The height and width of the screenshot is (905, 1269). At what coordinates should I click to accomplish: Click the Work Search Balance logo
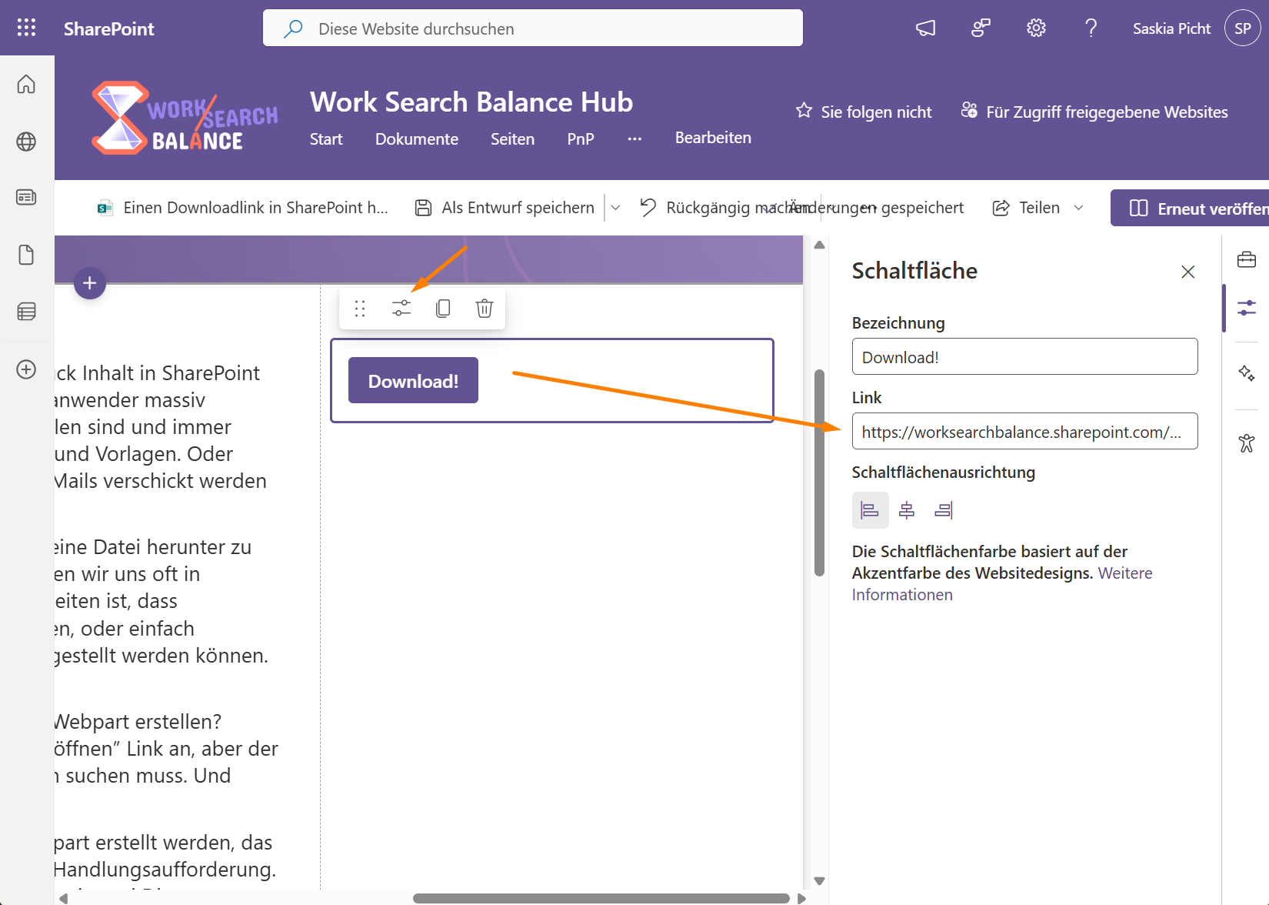pos(185,118)
